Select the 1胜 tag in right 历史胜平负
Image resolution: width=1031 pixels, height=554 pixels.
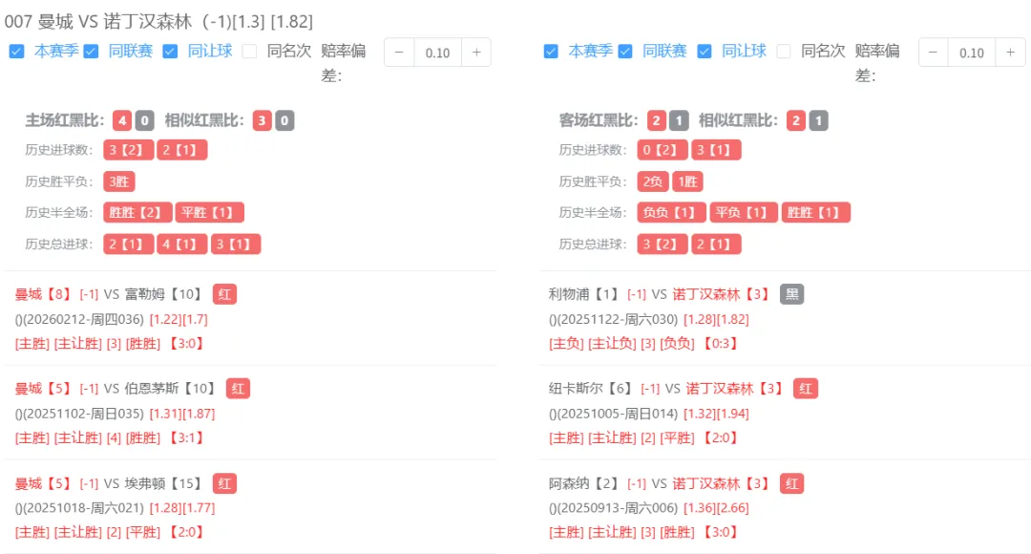coord(687,181)
